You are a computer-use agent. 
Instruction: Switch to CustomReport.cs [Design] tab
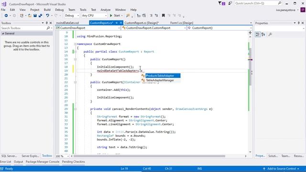[142, 23]
